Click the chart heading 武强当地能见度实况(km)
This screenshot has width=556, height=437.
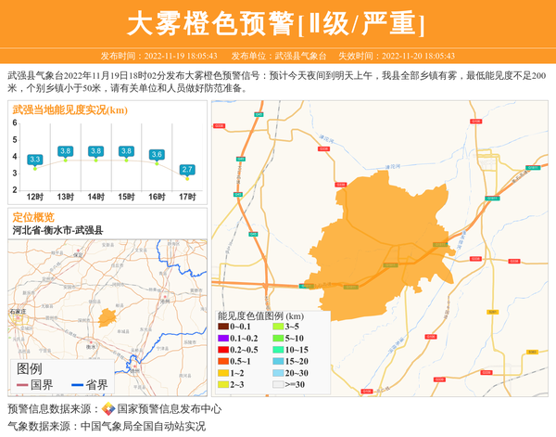69,110
